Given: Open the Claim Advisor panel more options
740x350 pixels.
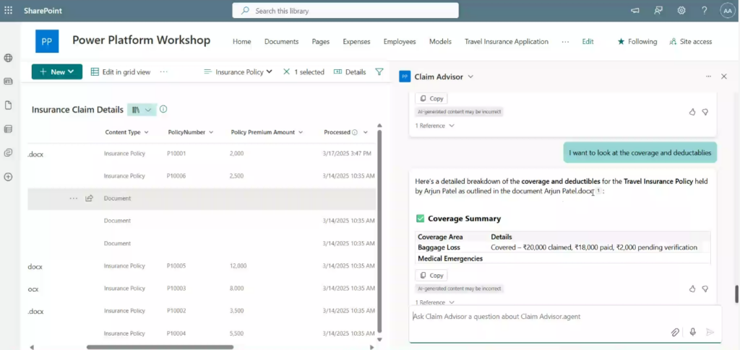Looking at the screenshot, I should click(x=708, y=76).
